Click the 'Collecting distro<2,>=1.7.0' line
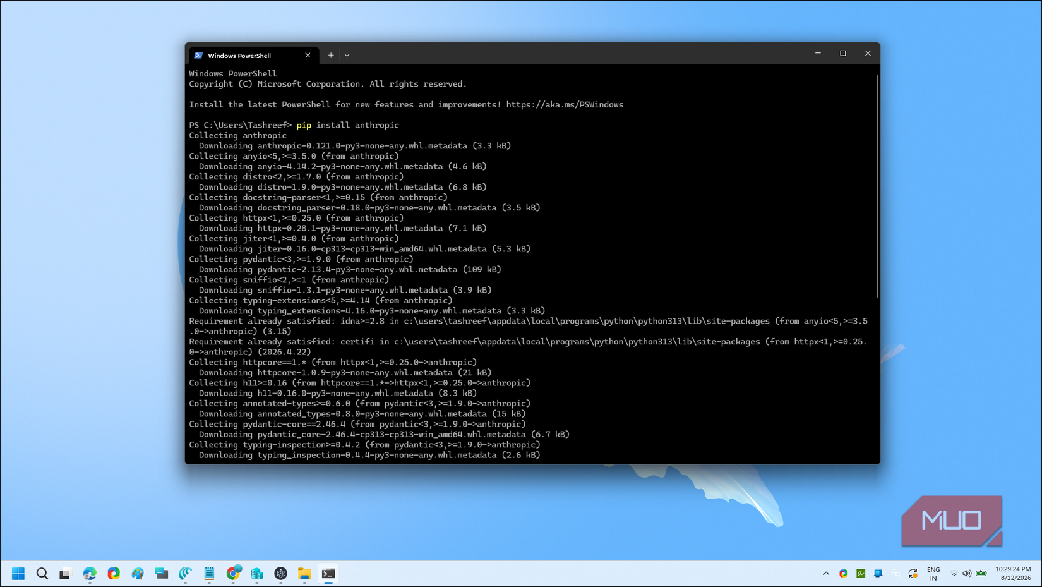The width and height of the screenshot is (1042, 587). 296,177
